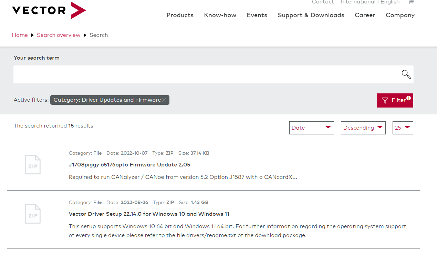The width and height of the screenshot is (437, 254).
Task: Click the ZIP icon for Vector Driver Setup
Action: [33, 214]
